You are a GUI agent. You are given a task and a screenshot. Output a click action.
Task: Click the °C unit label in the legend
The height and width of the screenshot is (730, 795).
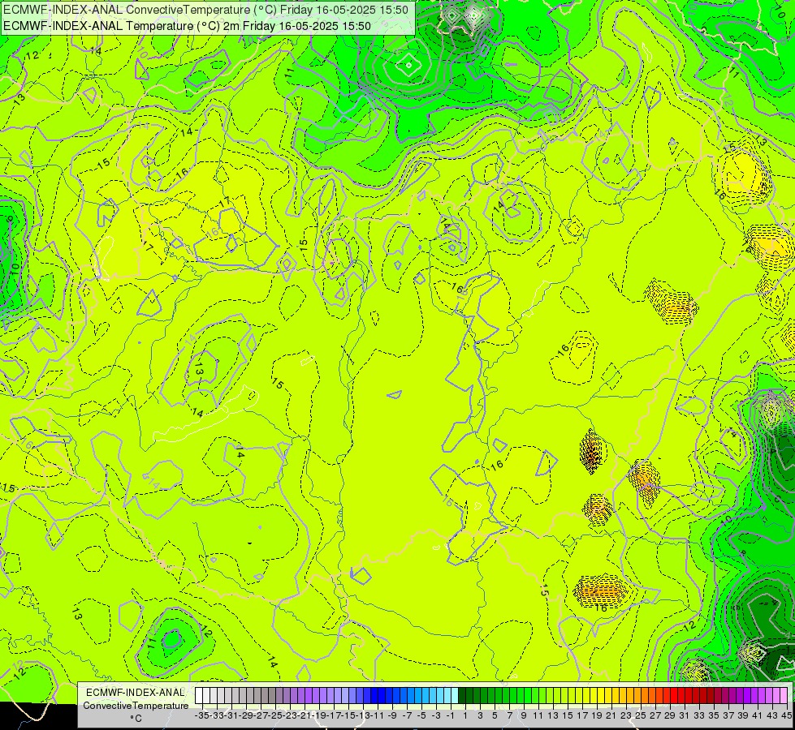coord(136,719)
